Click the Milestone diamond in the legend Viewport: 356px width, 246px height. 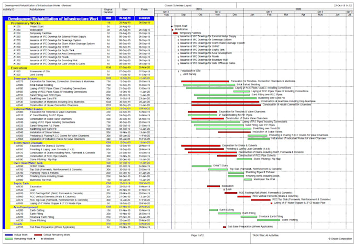point(41,239)
